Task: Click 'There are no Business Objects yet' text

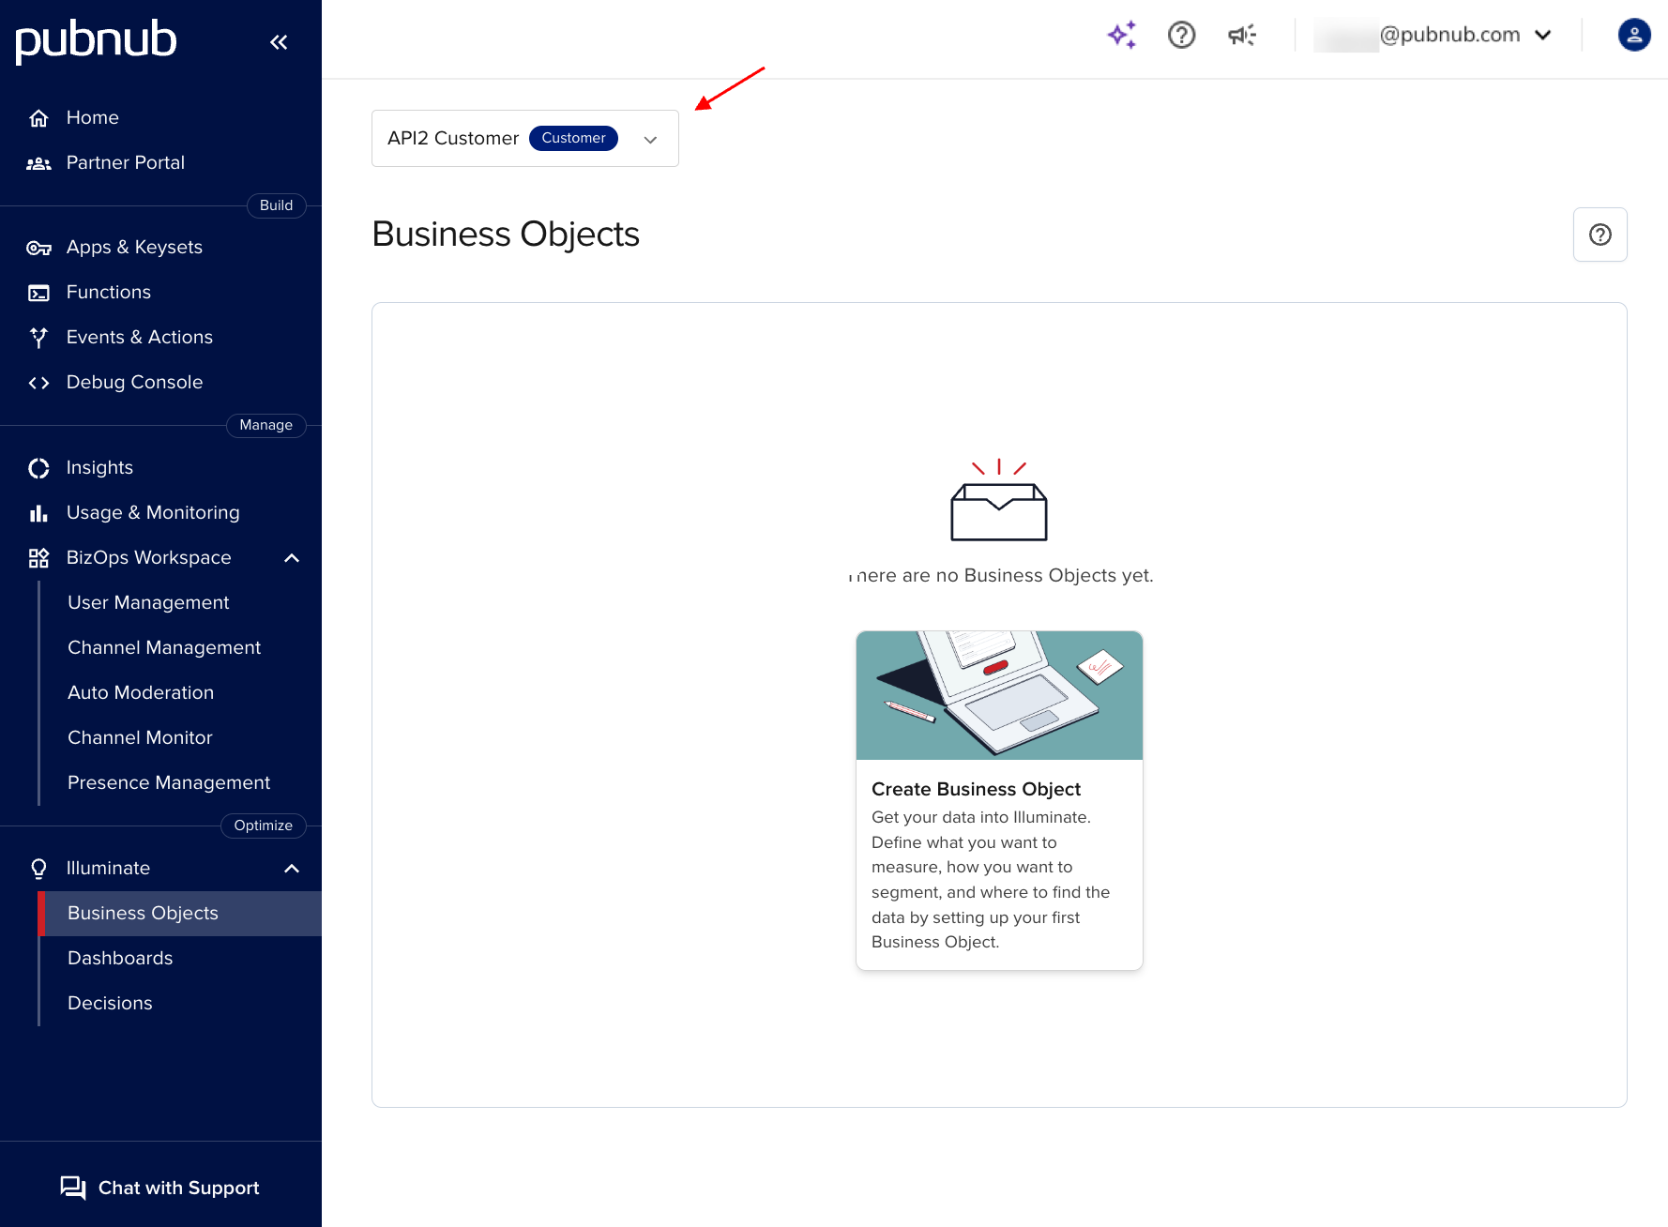Action: pyautogui.click(x=1000, y=575)
